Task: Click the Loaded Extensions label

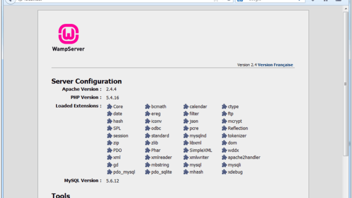Action: click(78, 106)
